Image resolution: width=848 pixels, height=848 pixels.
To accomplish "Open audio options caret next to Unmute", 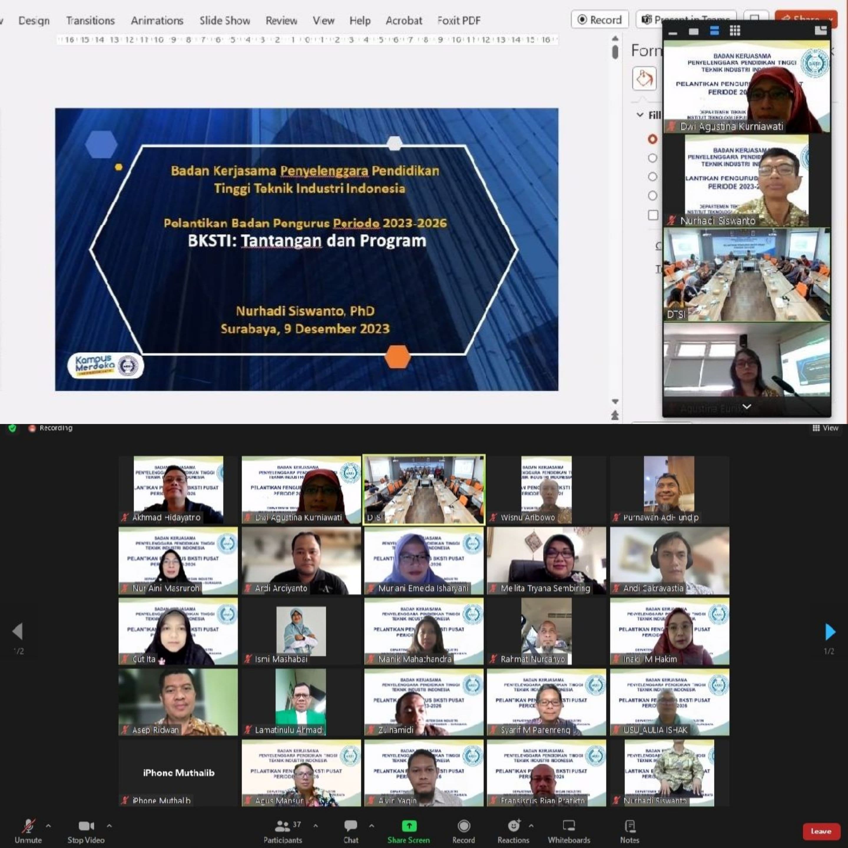I will 48,826.
